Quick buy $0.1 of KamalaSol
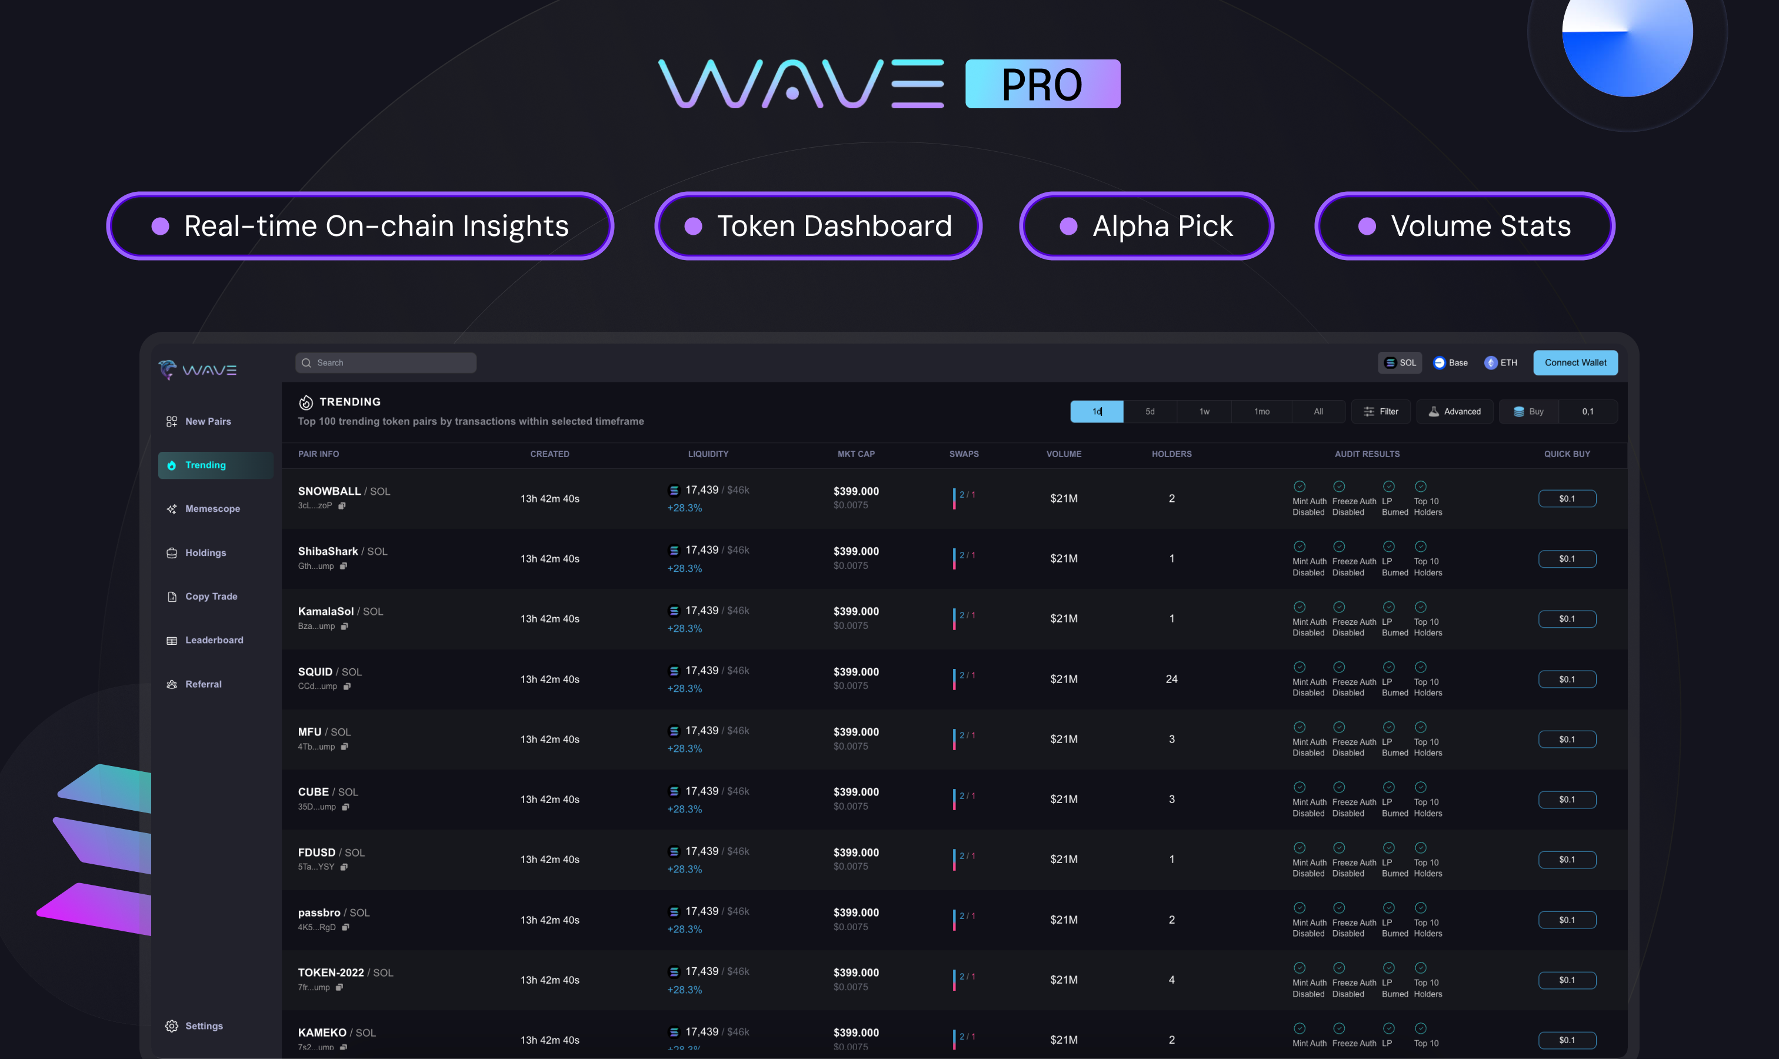 tap(1567, 619)
